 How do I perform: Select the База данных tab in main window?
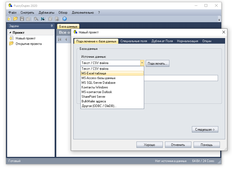[68, 26]
